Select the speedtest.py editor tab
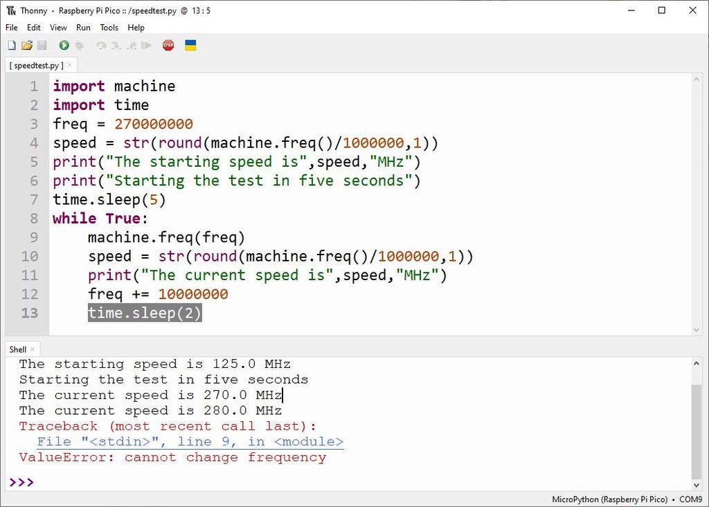The width and height of the screenshot is (709, 507). click(x=37, y=66)
